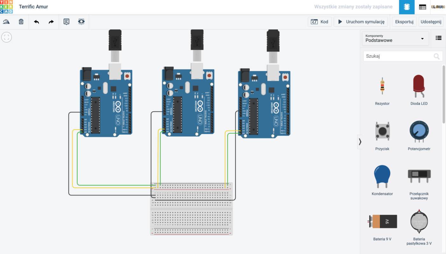Click reset button on middle Arduino
This screenshot has height=254, width=446.
209,75
